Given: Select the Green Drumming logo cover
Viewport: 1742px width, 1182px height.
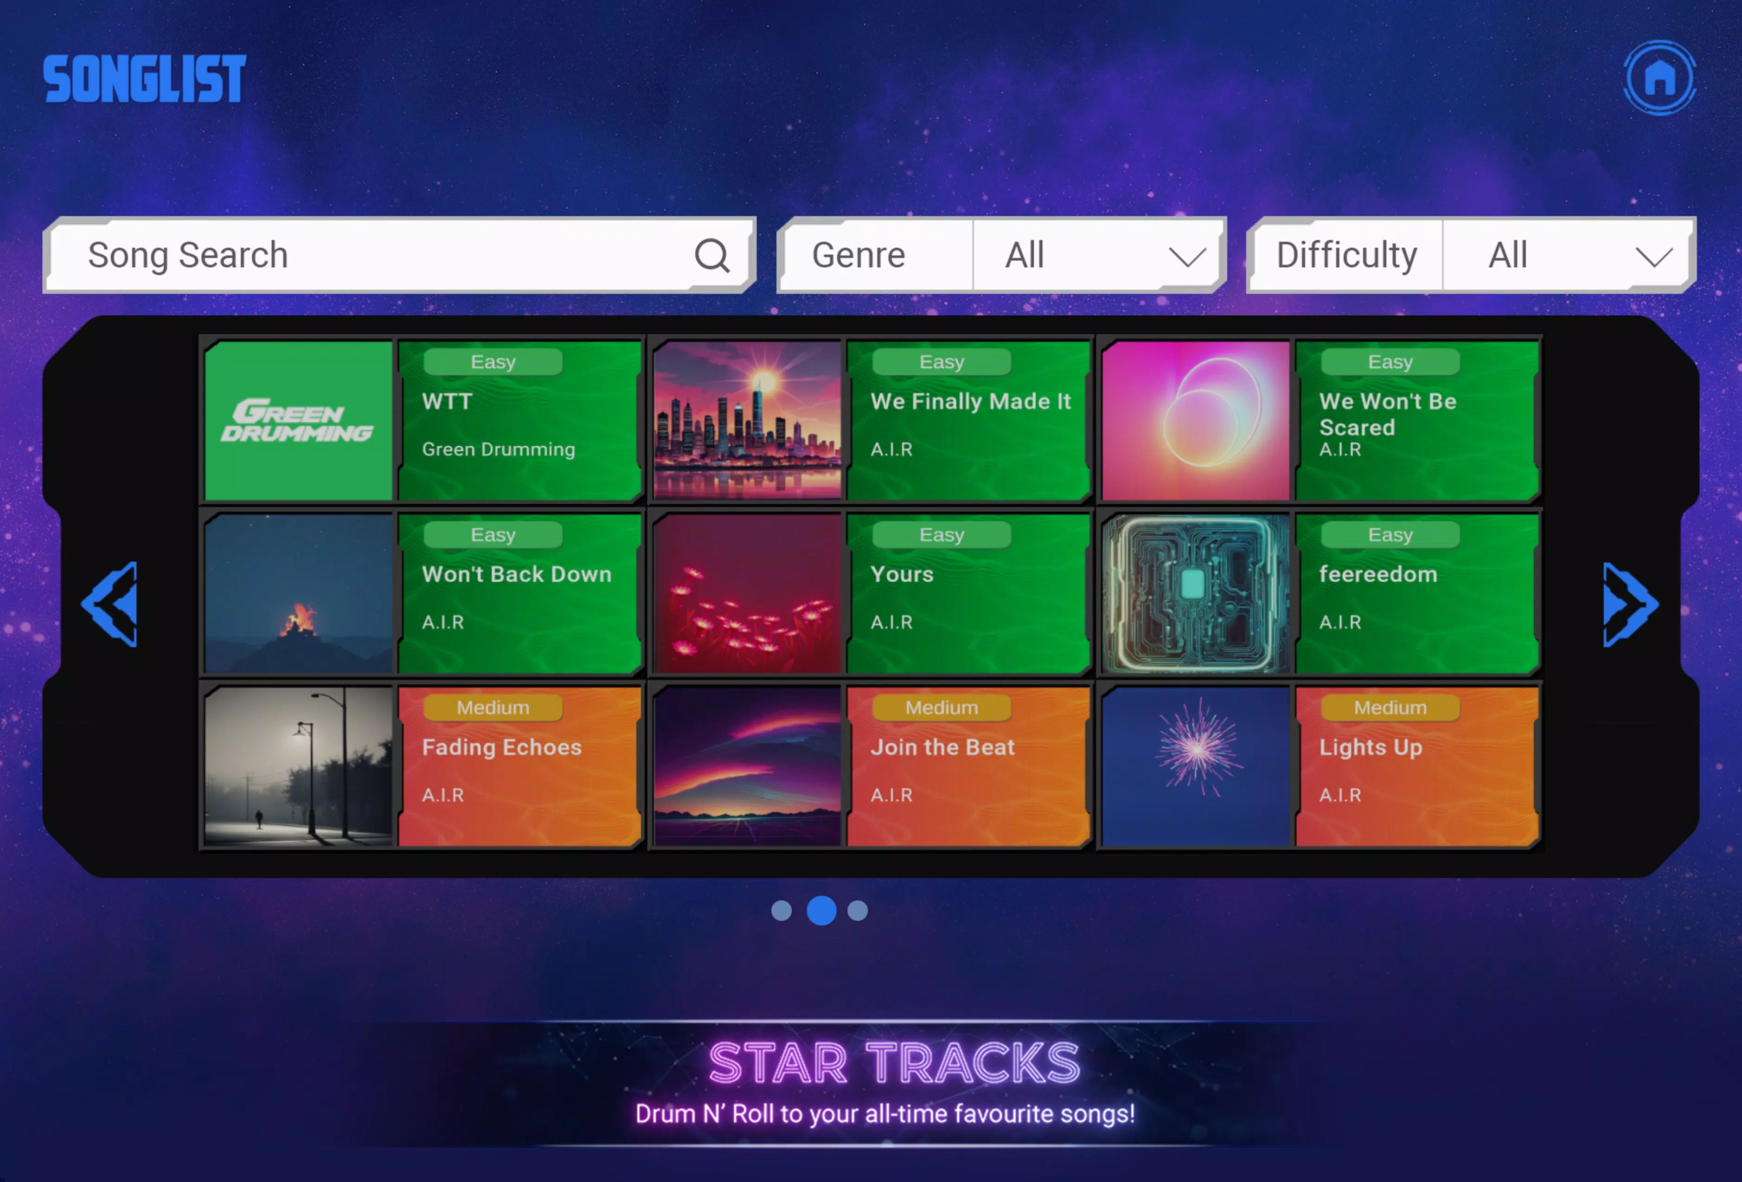Looking at the screenshot, I should tap(298, 421).
